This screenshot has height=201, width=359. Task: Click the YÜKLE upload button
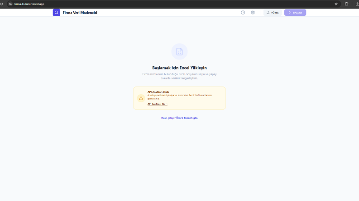click(x=273, y=13)
